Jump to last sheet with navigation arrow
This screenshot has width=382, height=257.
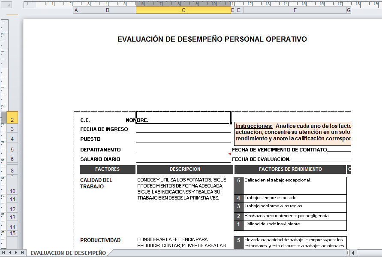pyautogui.click(x=22, y=253)
